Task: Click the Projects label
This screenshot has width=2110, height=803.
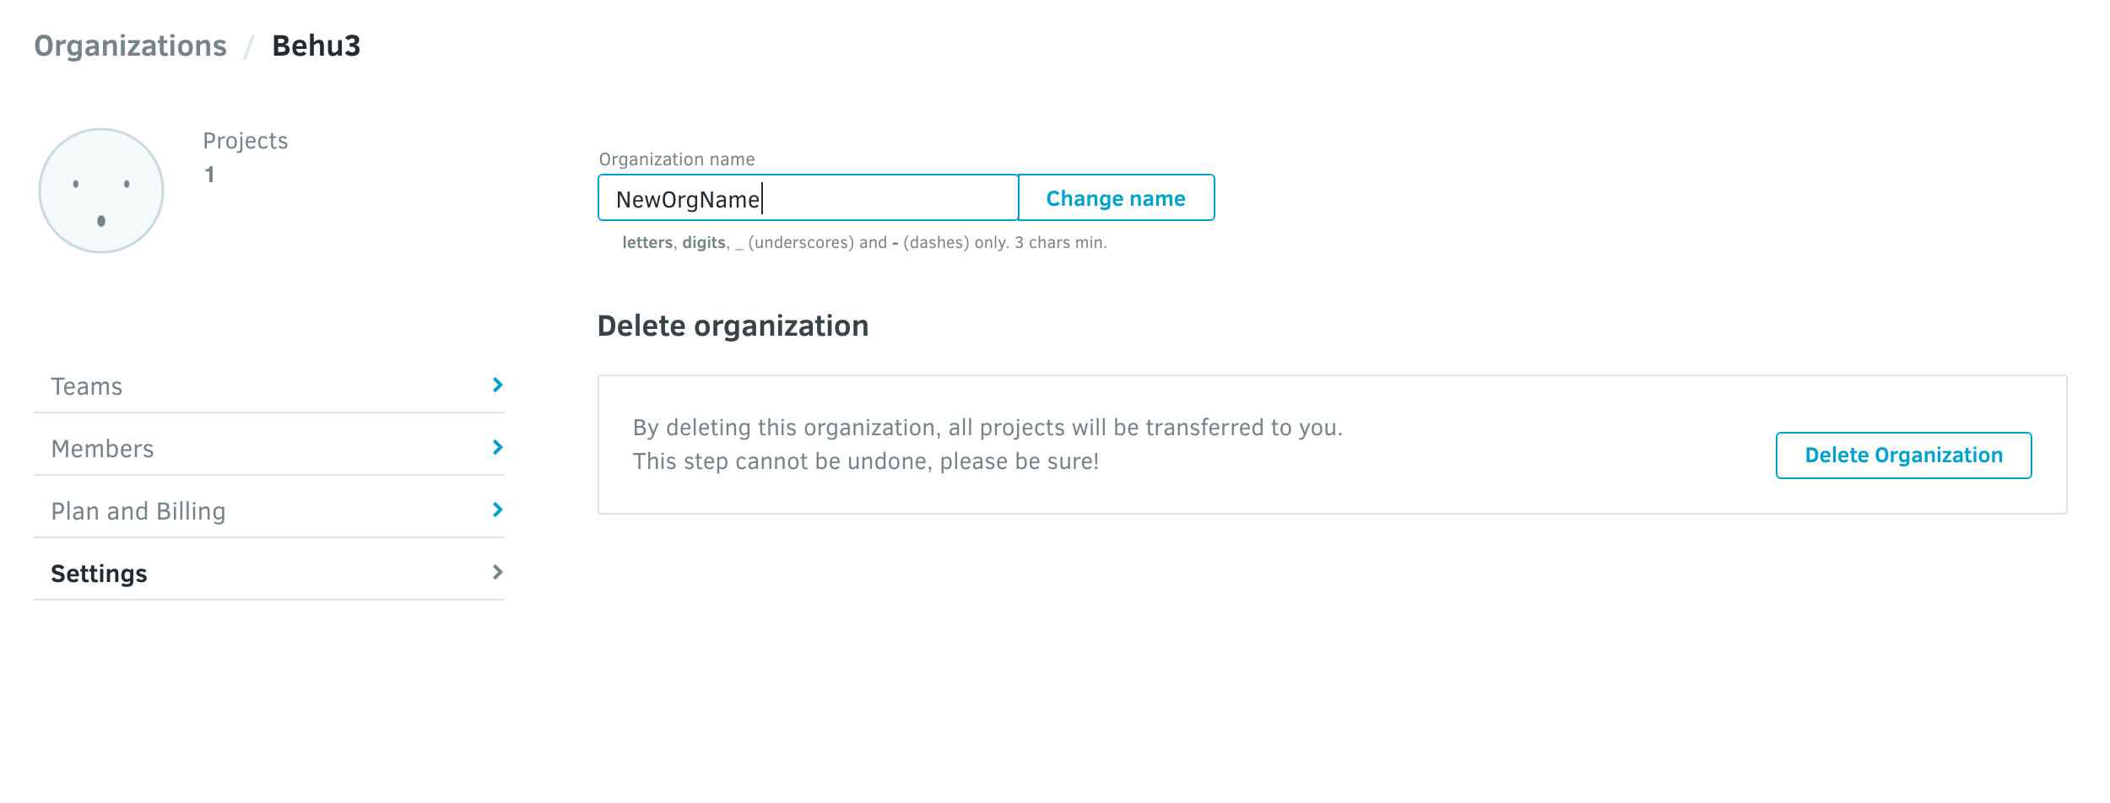Action: click(246, 141)
